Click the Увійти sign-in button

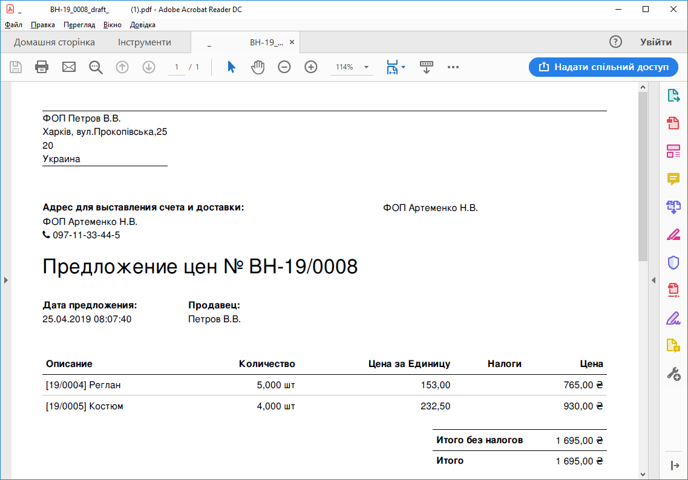click(656, 42)
